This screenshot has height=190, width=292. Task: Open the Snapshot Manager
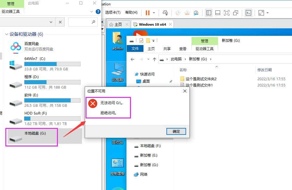coord(197,13)
